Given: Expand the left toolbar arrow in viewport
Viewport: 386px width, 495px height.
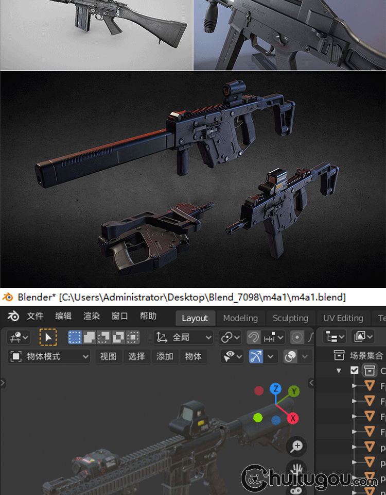Looking at the screenshot, I should tap(3, 383).
